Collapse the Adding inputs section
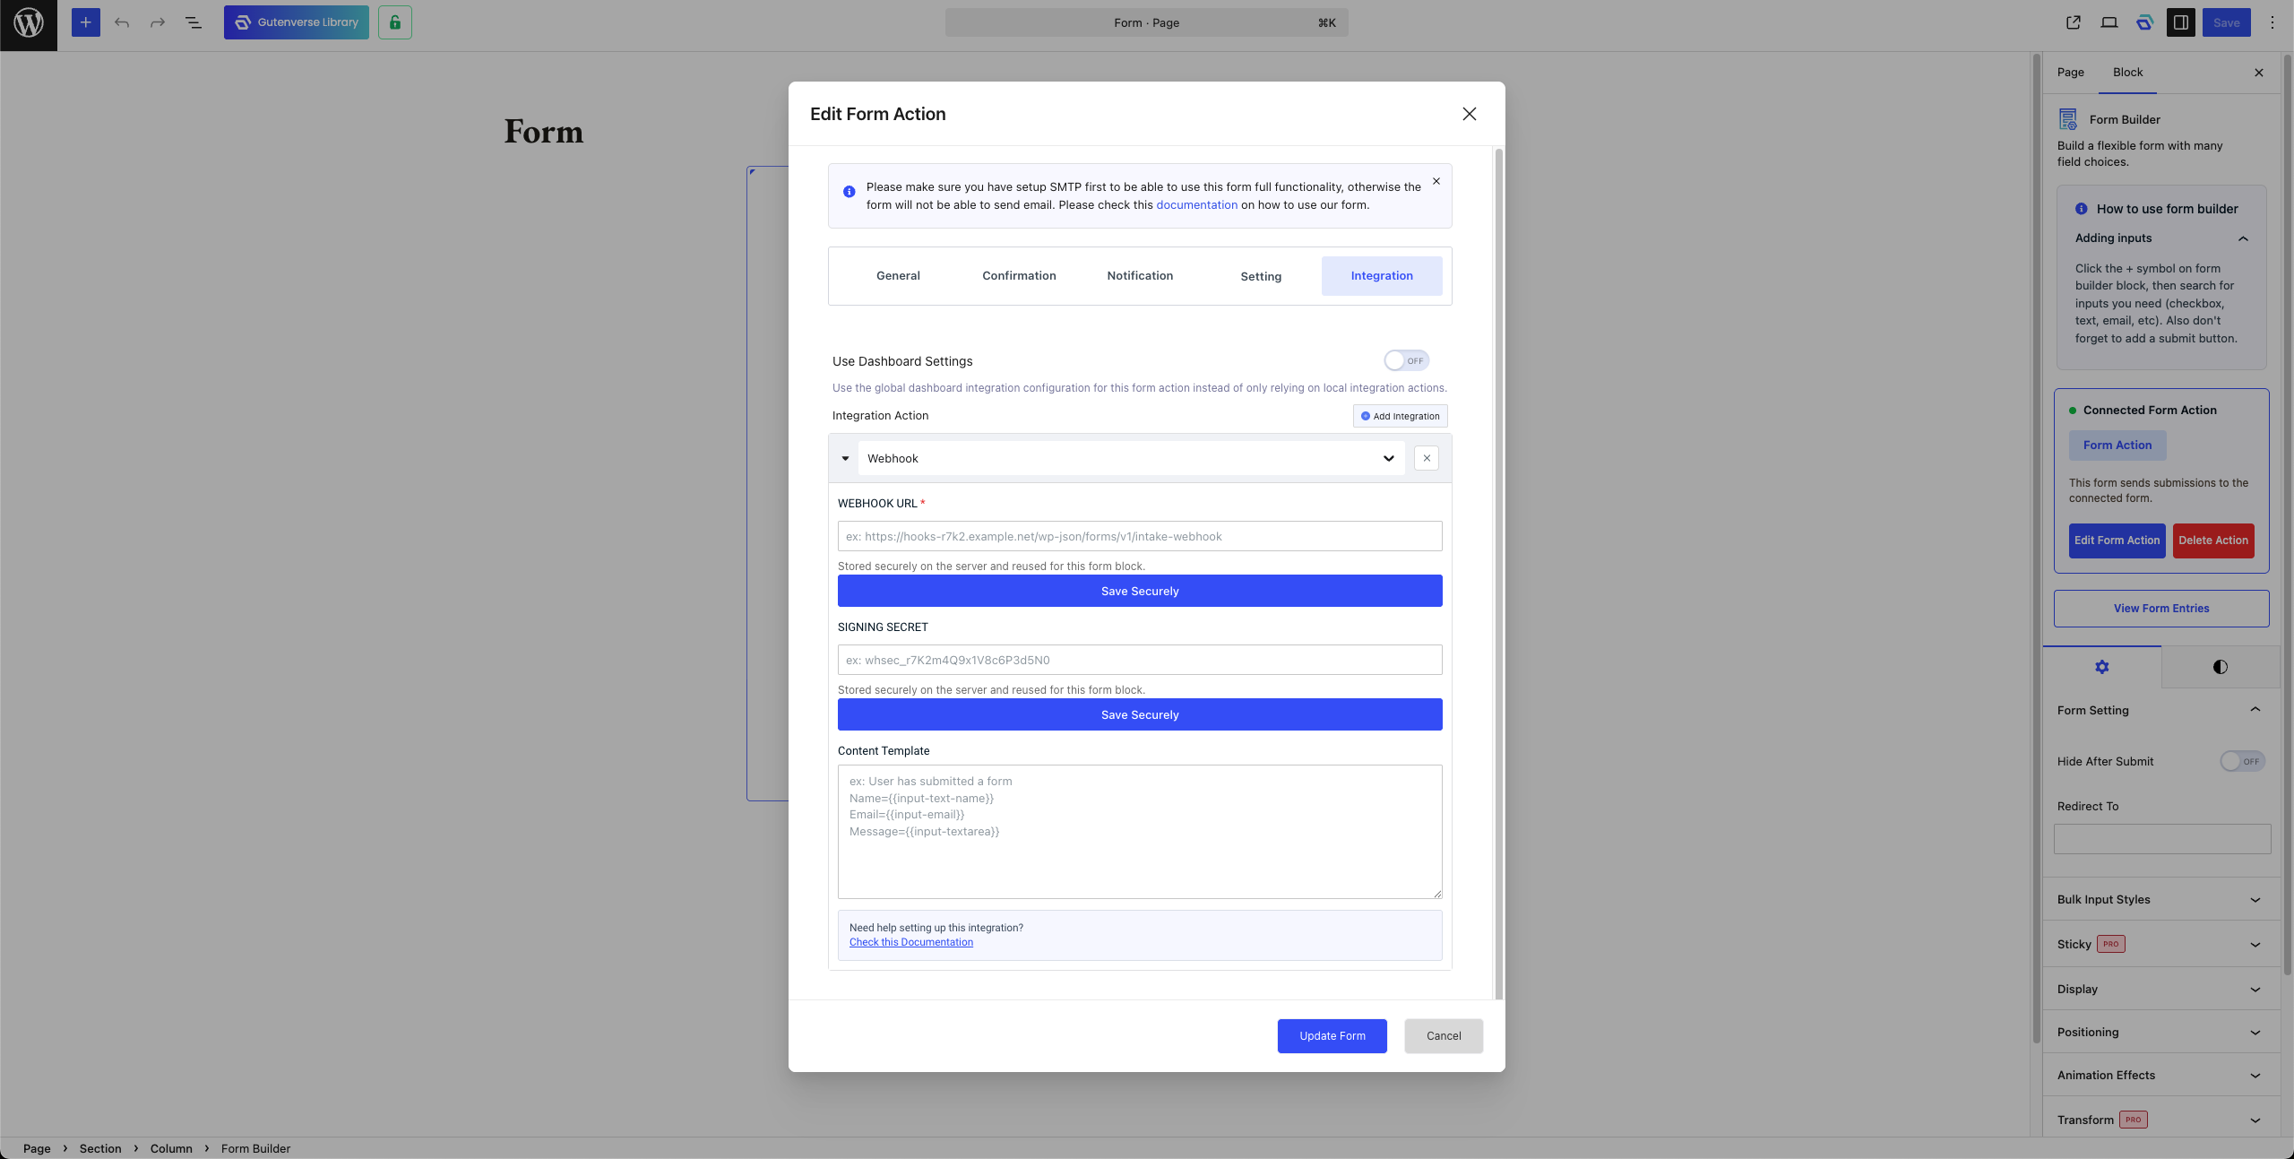 [x=2244, y=238]
